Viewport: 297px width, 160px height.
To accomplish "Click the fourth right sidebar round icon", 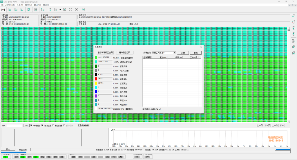I will click(294, 34).
